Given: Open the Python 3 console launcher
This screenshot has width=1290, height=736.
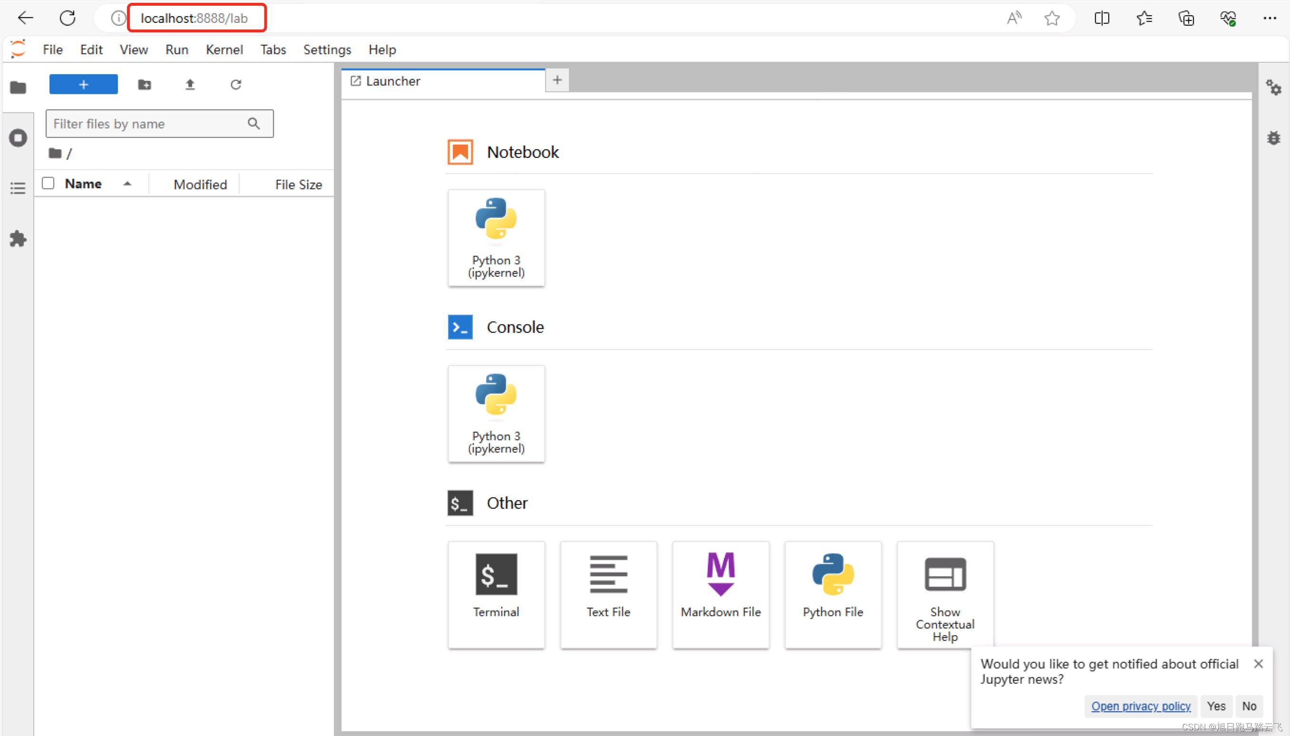Looking at the screenshot, I should pos(496,414).
